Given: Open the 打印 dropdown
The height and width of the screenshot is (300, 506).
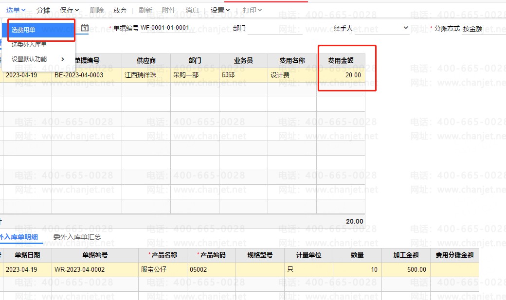Looking at the screenshot, I should [x=252, y=10].
